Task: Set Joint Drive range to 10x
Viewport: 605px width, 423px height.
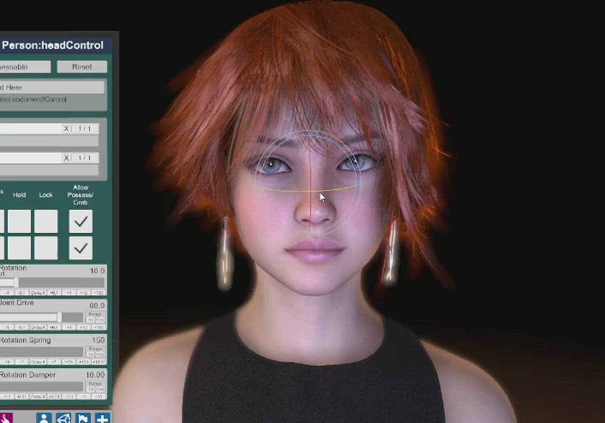Action: (x=99, y=320)
